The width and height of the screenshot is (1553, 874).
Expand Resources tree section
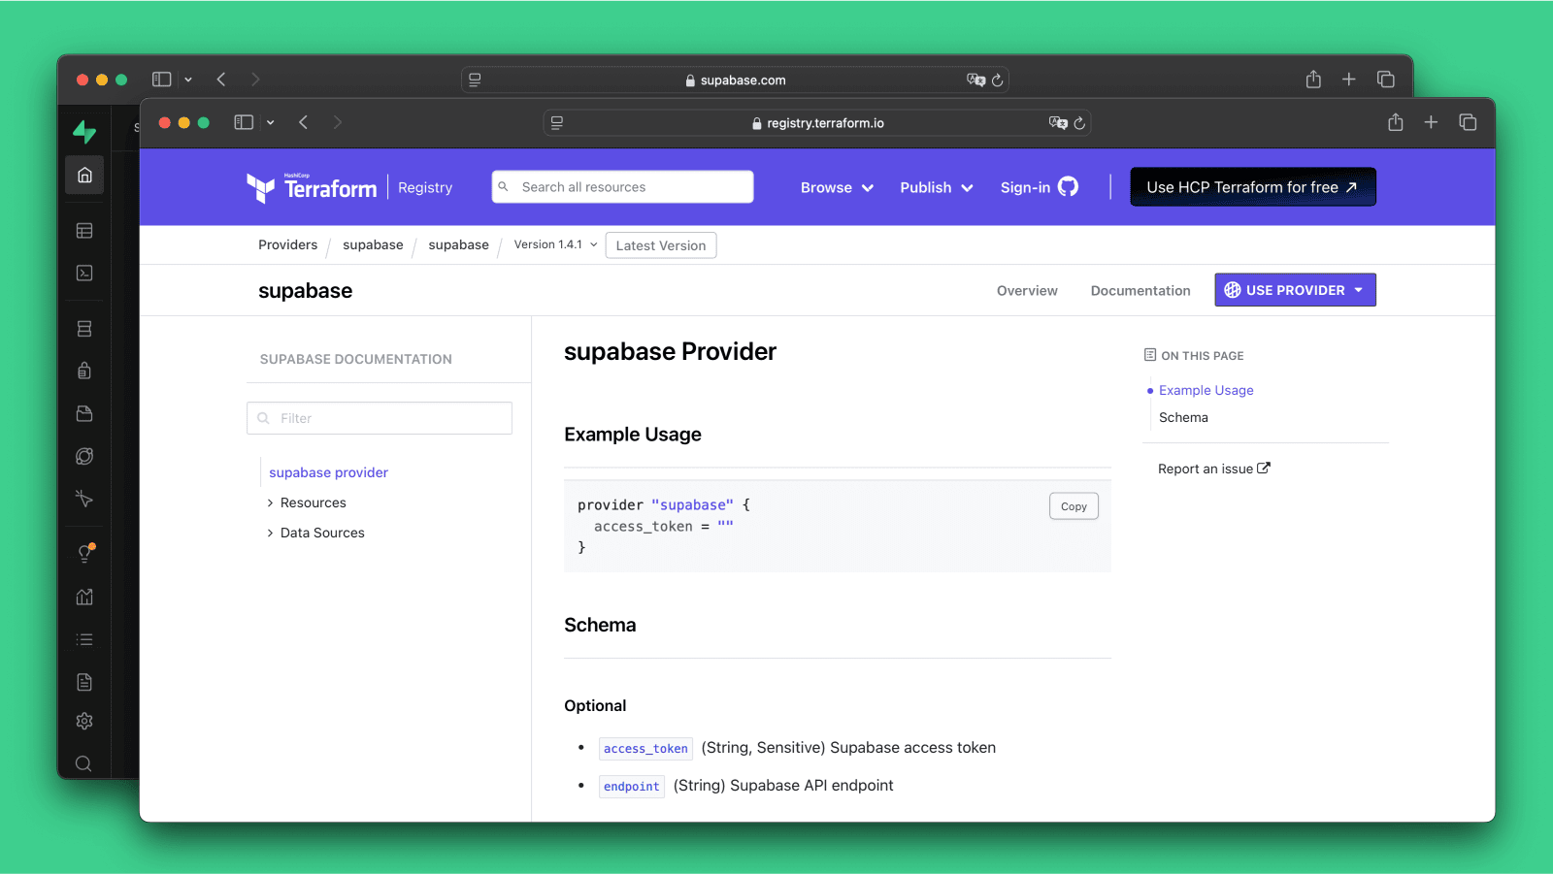click(x=307, y=502)
